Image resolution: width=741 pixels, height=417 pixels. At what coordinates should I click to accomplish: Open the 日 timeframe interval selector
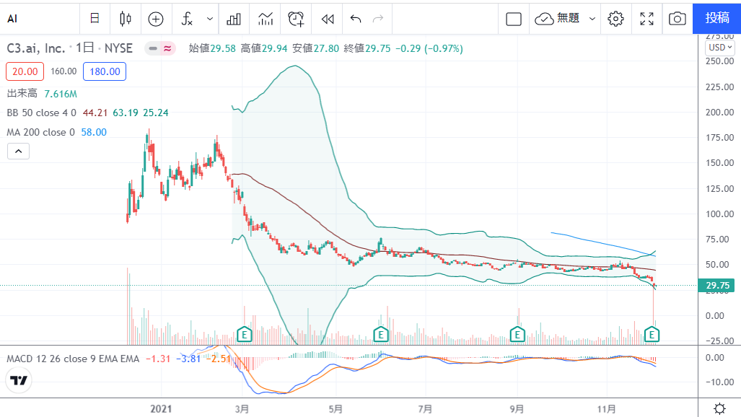point(95,19)
